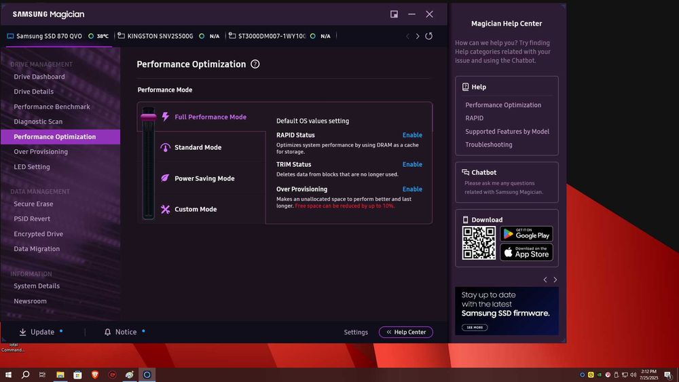Click the Full Performance Mode lightning icon
Image resolution: width=679 pixels, height=382 pixels.
coord(165,117)
